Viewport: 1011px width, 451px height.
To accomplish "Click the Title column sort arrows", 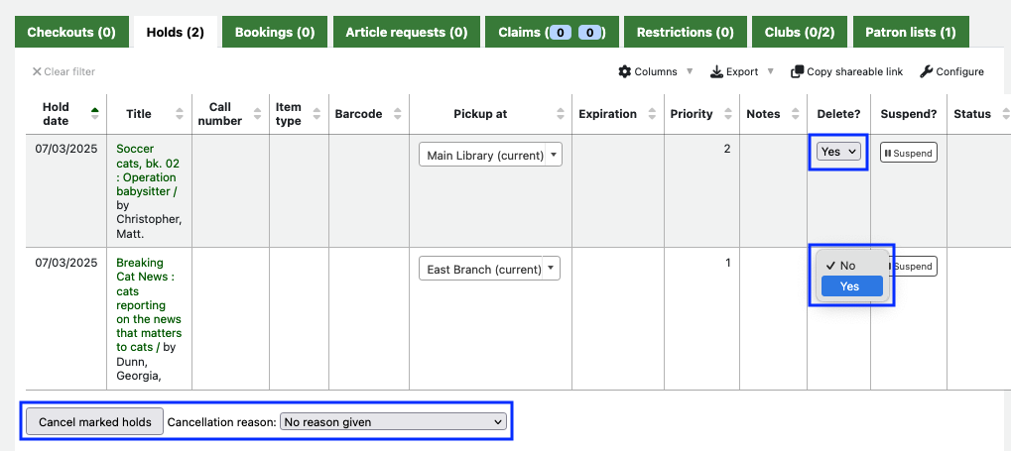I will (x=179, y=114).
